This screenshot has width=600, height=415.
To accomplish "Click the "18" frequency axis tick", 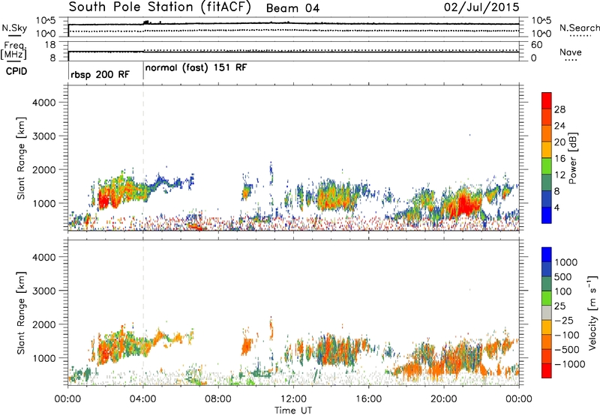I will 50,45.
